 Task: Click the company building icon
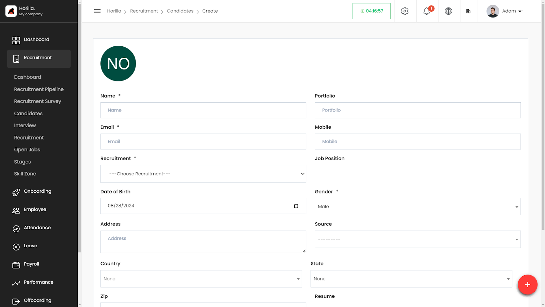point(468,11)
